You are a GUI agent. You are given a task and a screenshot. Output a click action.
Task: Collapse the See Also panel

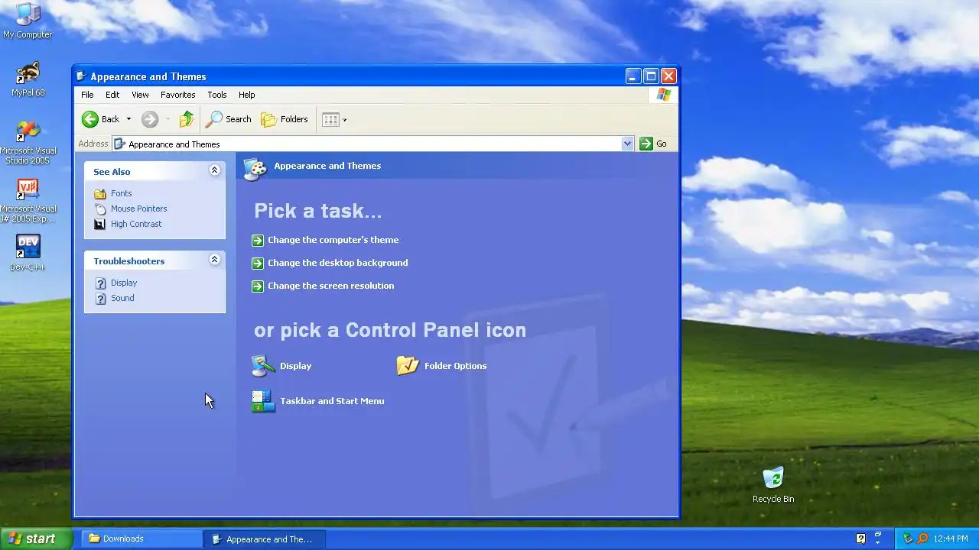click(214, 171)
